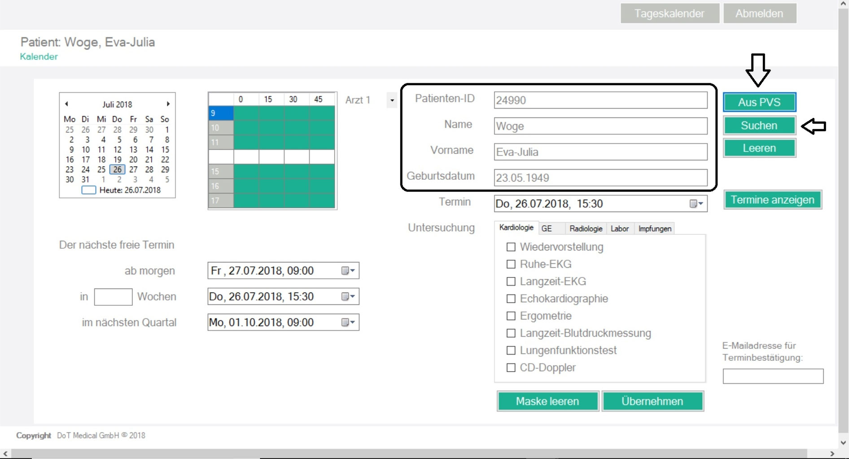Click the horizontal scrollbar right arrow
The height and width of the screenshot is (459, 849).
coord(832,454)
